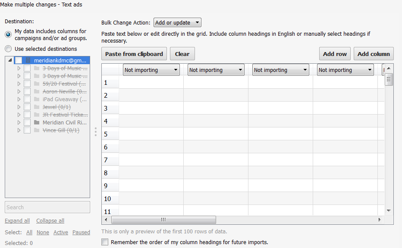Click the Add column button

(x=374, y=53)
